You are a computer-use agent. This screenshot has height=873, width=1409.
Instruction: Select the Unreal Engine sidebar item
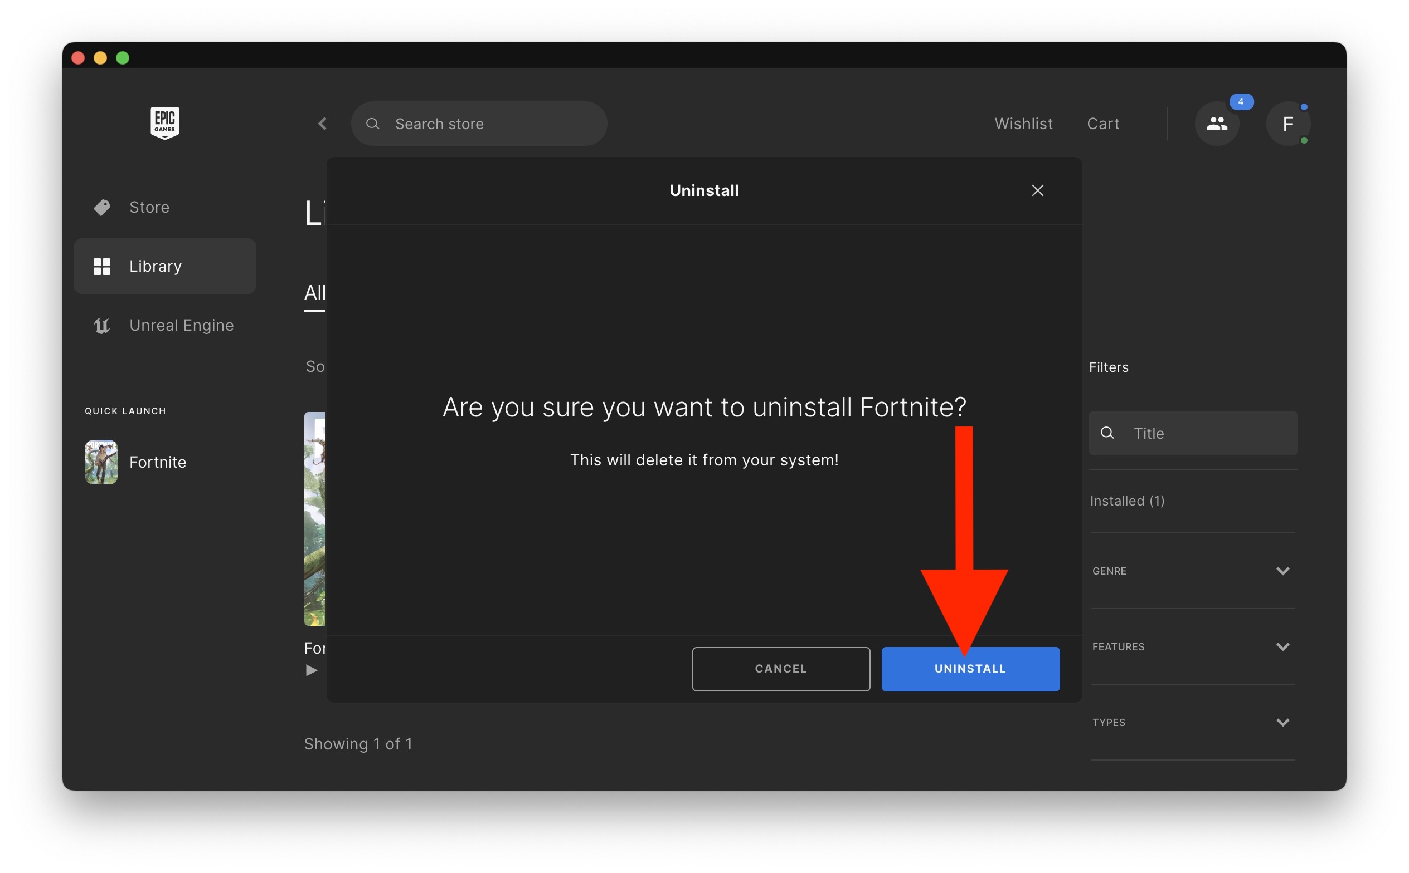(181, 325)
